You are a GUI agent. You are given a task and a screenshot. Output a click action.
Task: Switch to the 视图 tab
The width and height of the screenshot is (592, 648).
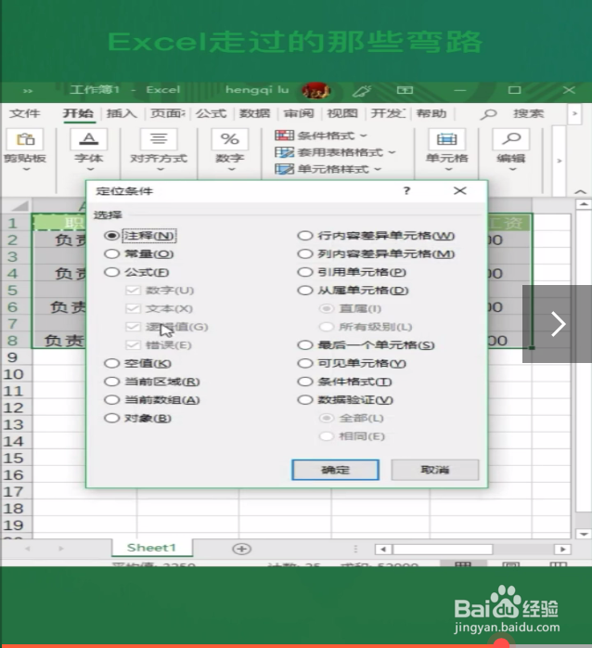tap(342, 113)
